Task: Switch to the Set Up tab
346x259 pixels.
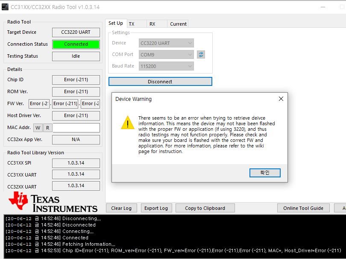Action: pyautogui.click(x=116, y=23)
